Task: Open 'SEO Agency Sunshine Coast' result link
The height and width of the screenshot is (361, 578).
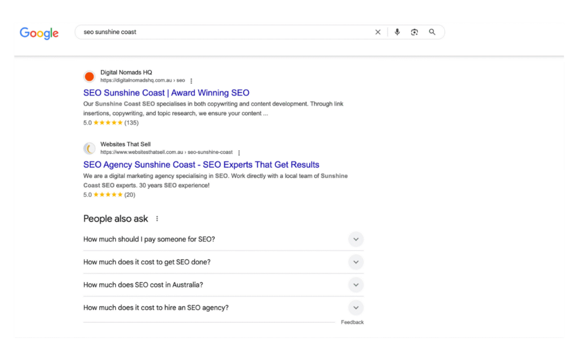Action: coord(202,165)
